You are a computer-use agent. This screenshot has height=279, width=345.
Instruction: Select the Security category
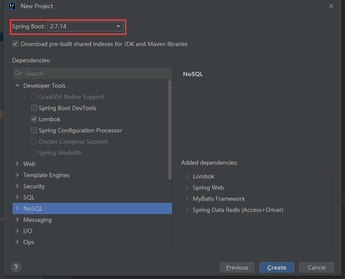click(34, 186)
